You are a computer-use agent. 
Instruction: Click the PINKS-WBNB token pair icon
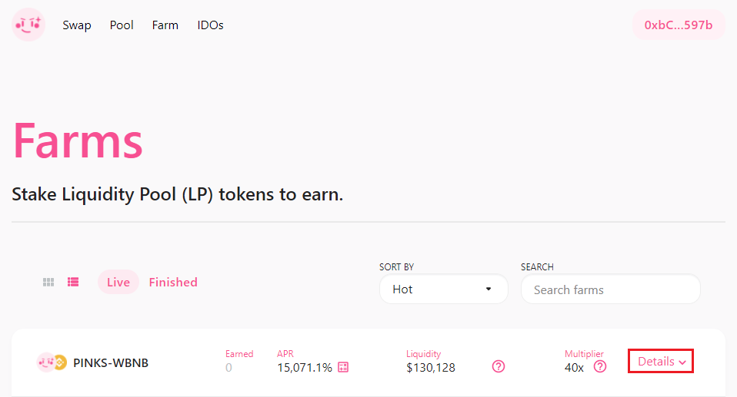(x=52, y=362)
